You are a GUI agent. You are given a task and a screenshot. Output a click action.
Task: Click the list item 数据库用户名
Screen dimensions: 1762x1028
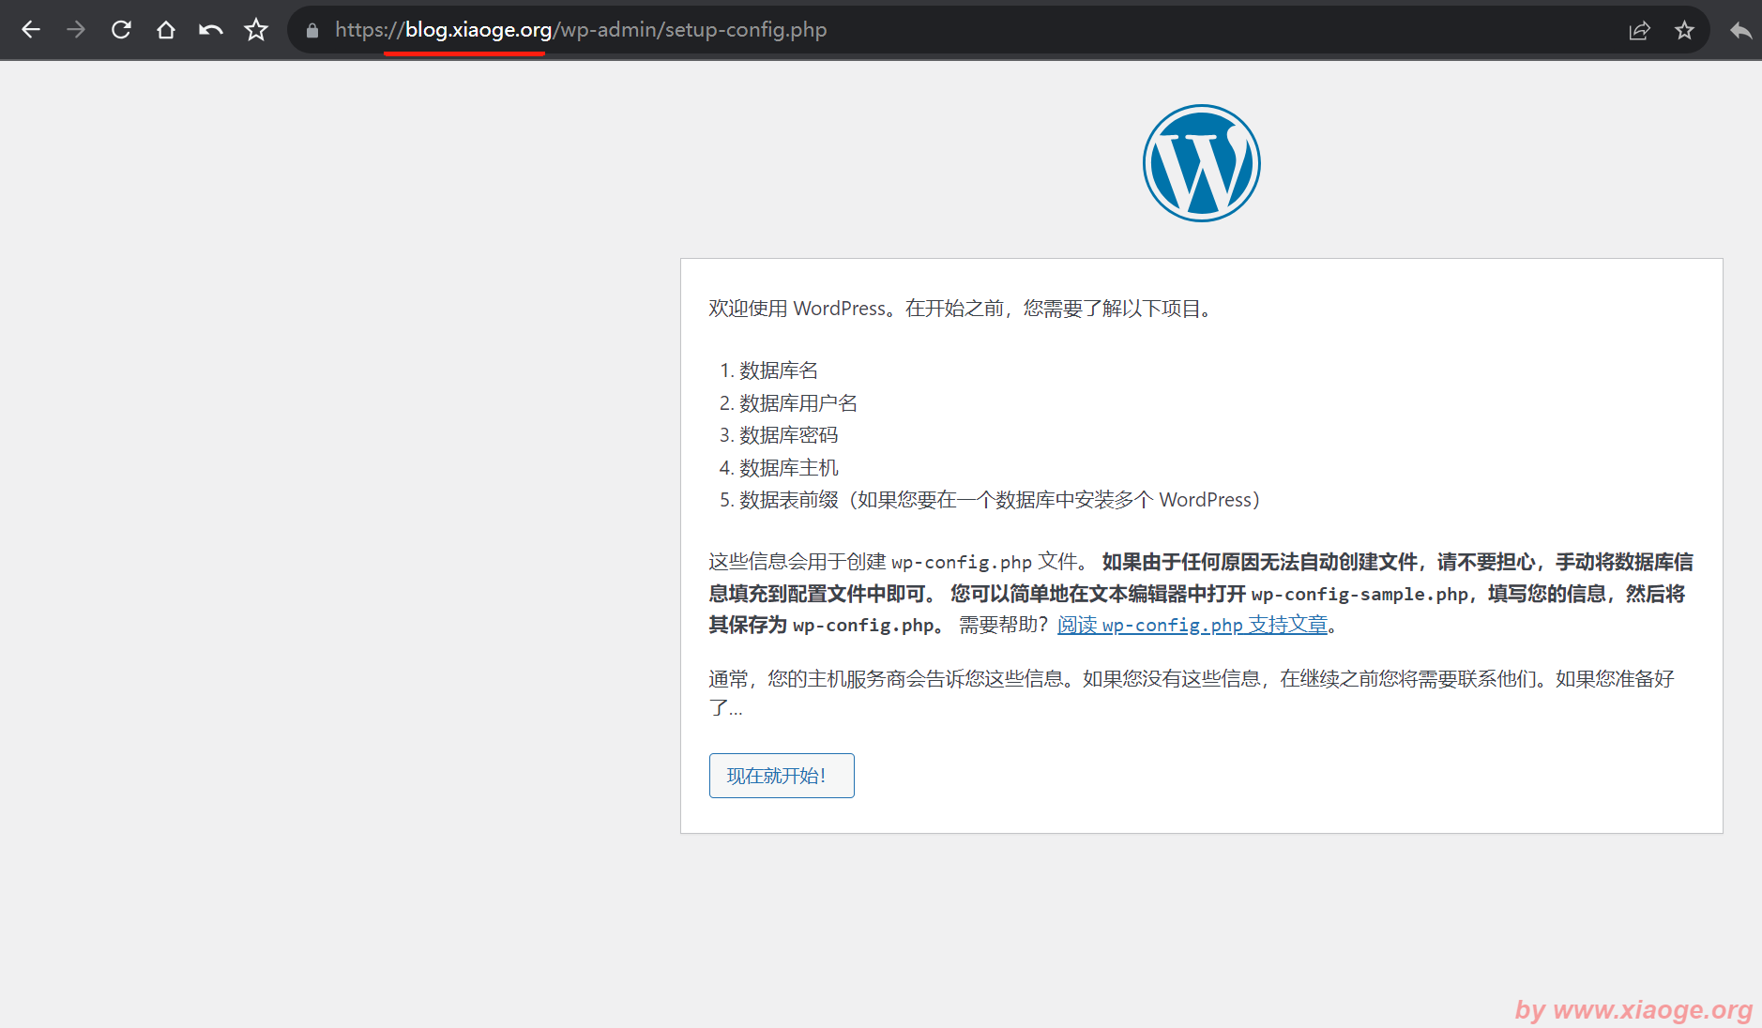797,403
